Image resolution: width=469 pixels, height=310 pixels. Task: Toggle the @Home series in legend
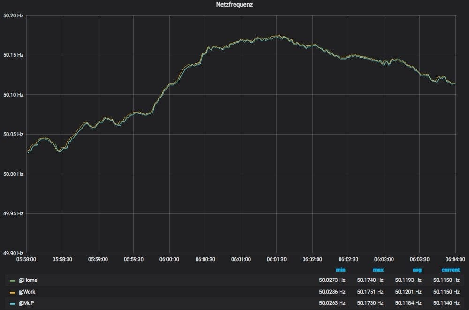pos(28,280)
